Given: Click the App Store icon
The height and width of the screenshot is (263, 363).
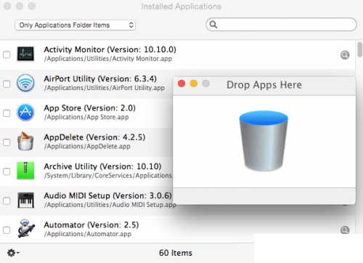Looking at the screenshot, I should [25, 112].
